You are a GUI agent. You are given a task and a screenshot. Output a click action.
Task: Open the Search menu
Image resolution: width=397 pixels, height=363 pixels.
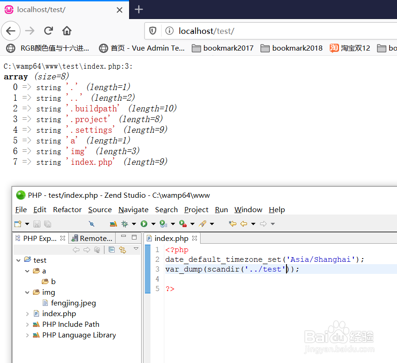tap(166, 210)
